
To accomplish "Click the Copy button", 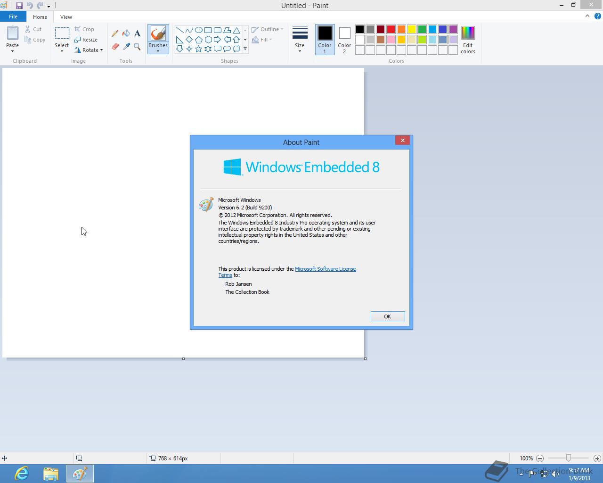I will point(35,40).
